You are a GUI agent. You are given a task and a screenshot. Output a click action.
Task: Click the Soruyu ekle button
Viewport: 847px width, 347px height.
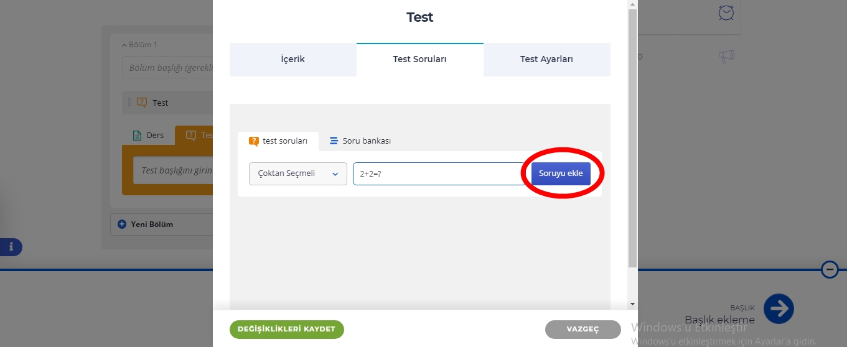[561, 173]
